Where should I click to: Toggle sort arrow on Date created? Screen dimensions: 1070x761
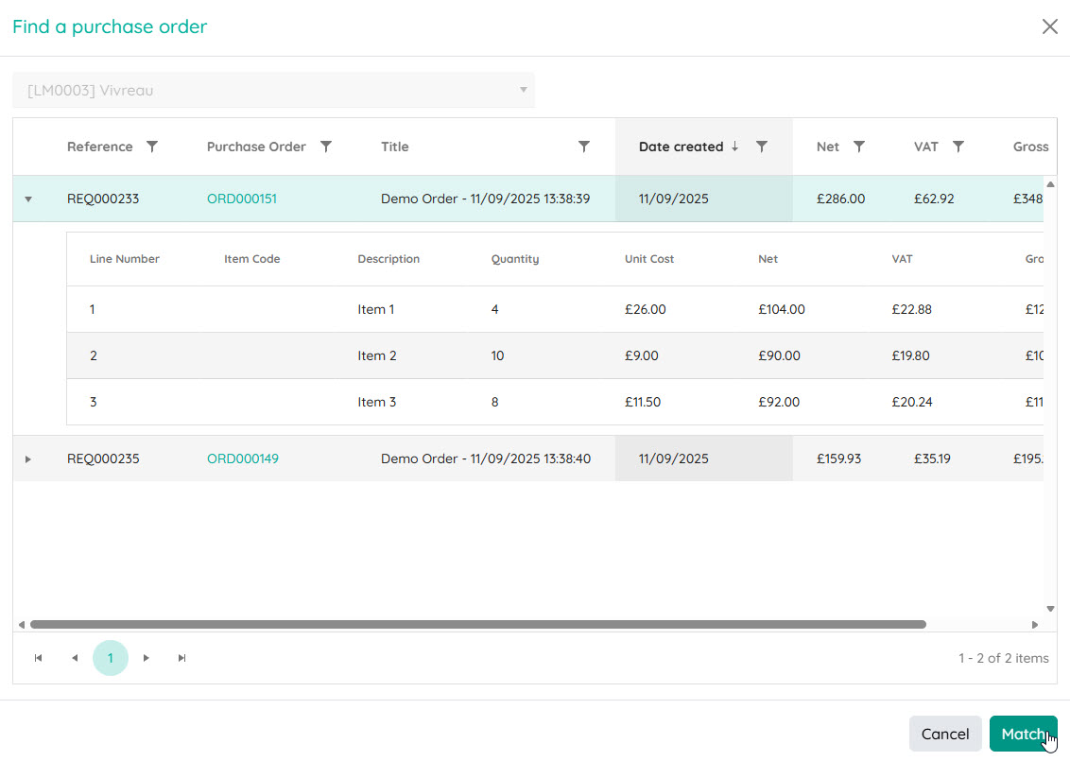(x=735, y=147)
